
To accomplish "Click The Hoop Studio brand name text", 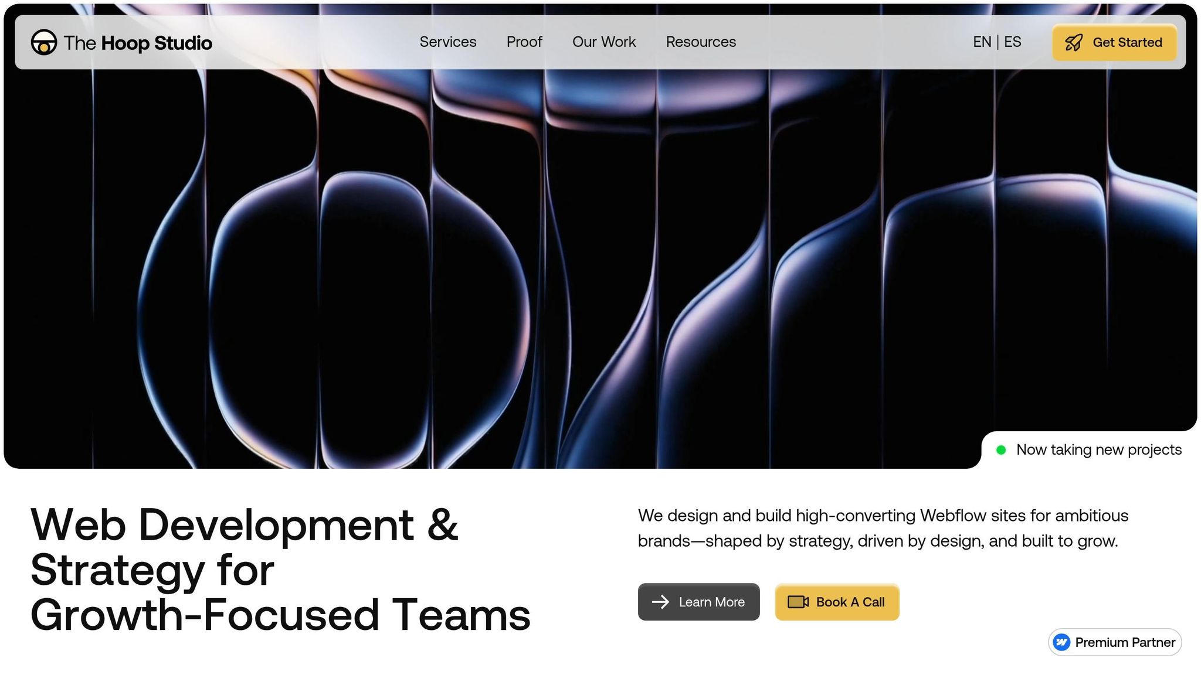I will [x=138, y=43].
